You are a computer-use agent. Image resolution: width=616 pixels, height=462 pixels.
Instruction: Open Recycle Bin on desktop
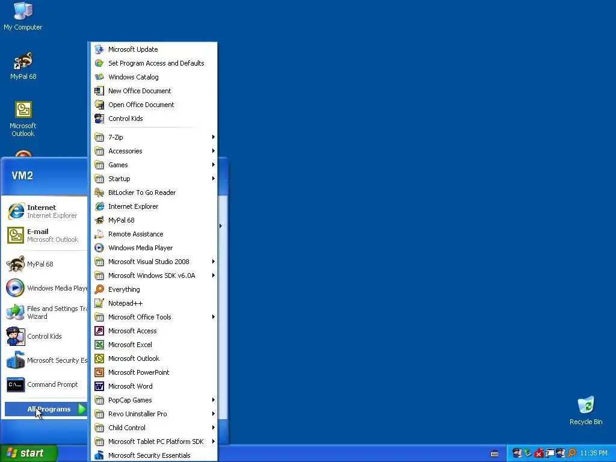586,411
